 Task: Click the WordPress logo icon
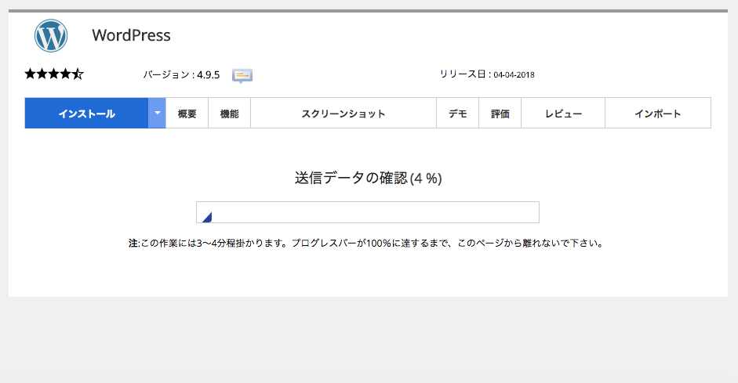point(51,36)
